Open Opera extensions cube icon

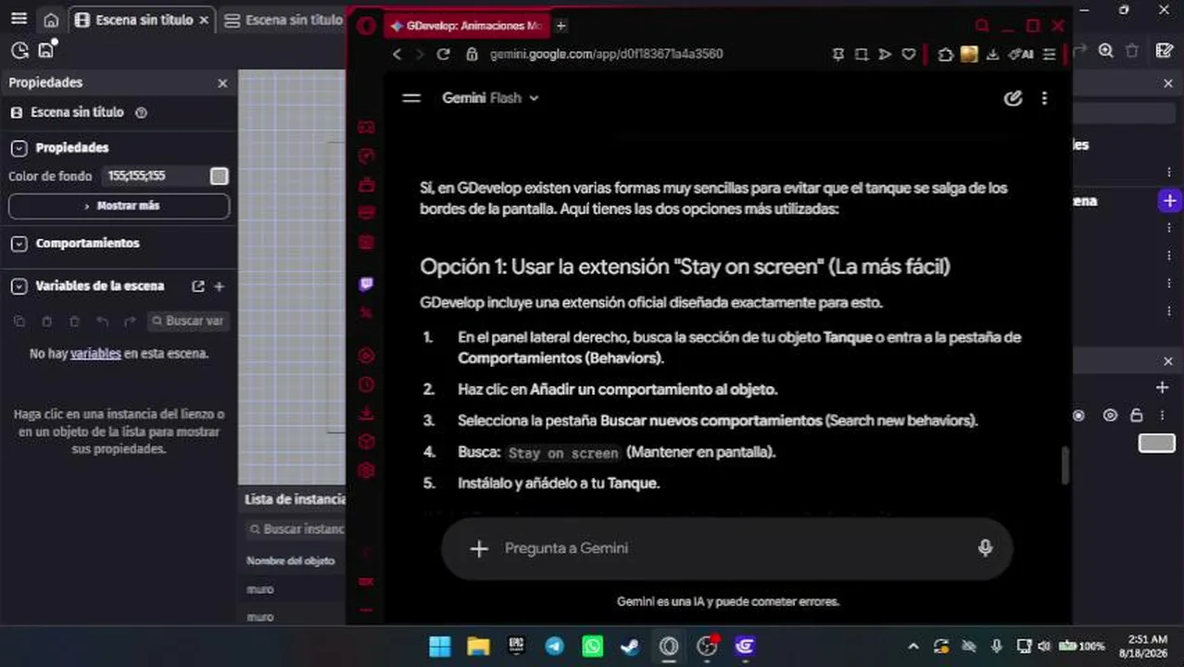[945, 55]
